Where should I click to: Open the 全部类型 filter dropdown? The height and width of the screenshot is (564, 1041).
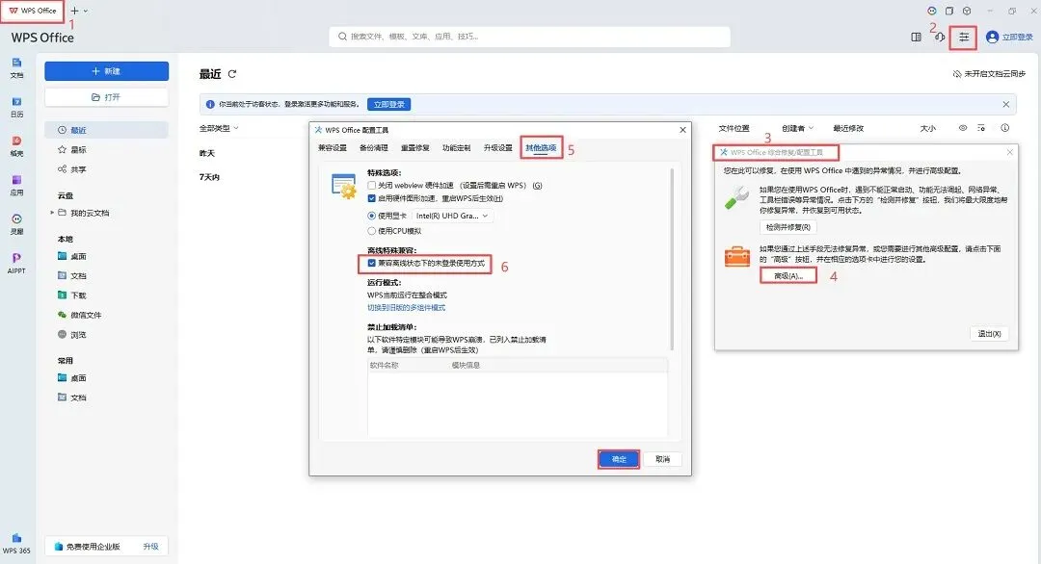pyautogui.click(x=219, y=128)
